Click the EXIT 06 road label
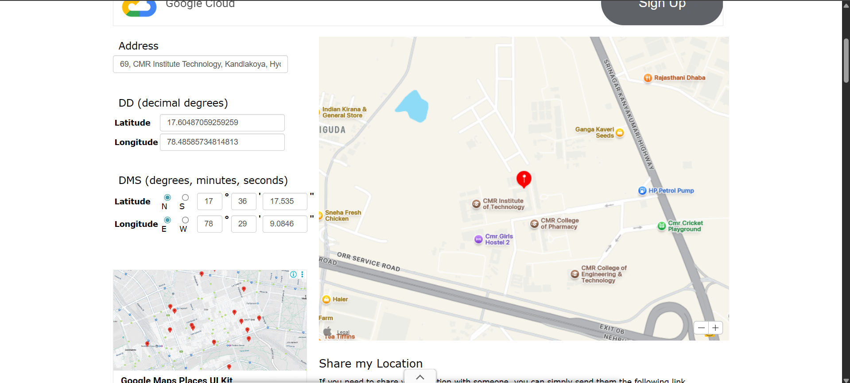The height and width of the screenshot is (383, 850). click(612, 329)
